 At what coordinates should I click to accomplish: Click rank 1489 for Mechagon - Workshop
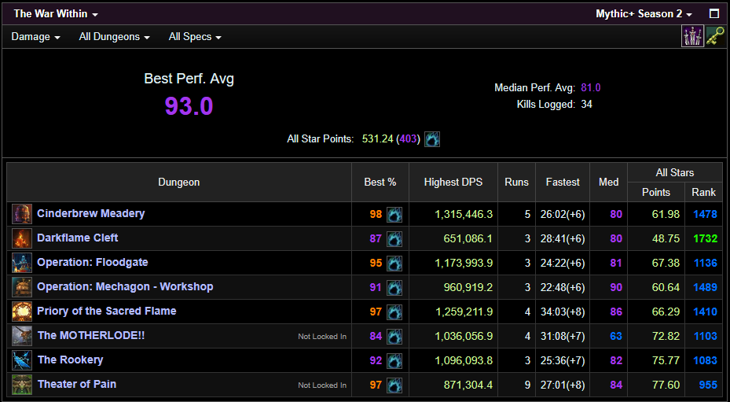[x=706, y=288]
